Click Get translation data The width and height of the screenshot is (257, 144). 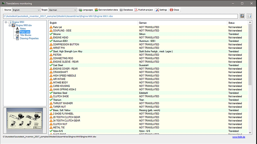click(106, 10)
